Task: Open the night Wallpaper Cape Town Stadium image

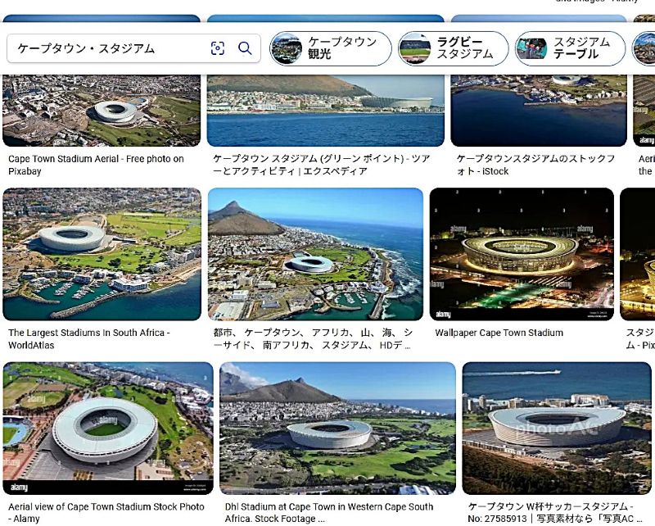Action: 522,254
